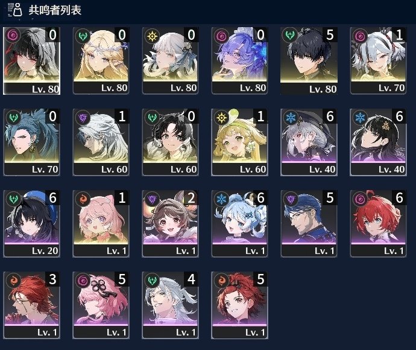
Task: Choose the purple-haired Havoc character at Lv. 80
Action: click(239, 61)
